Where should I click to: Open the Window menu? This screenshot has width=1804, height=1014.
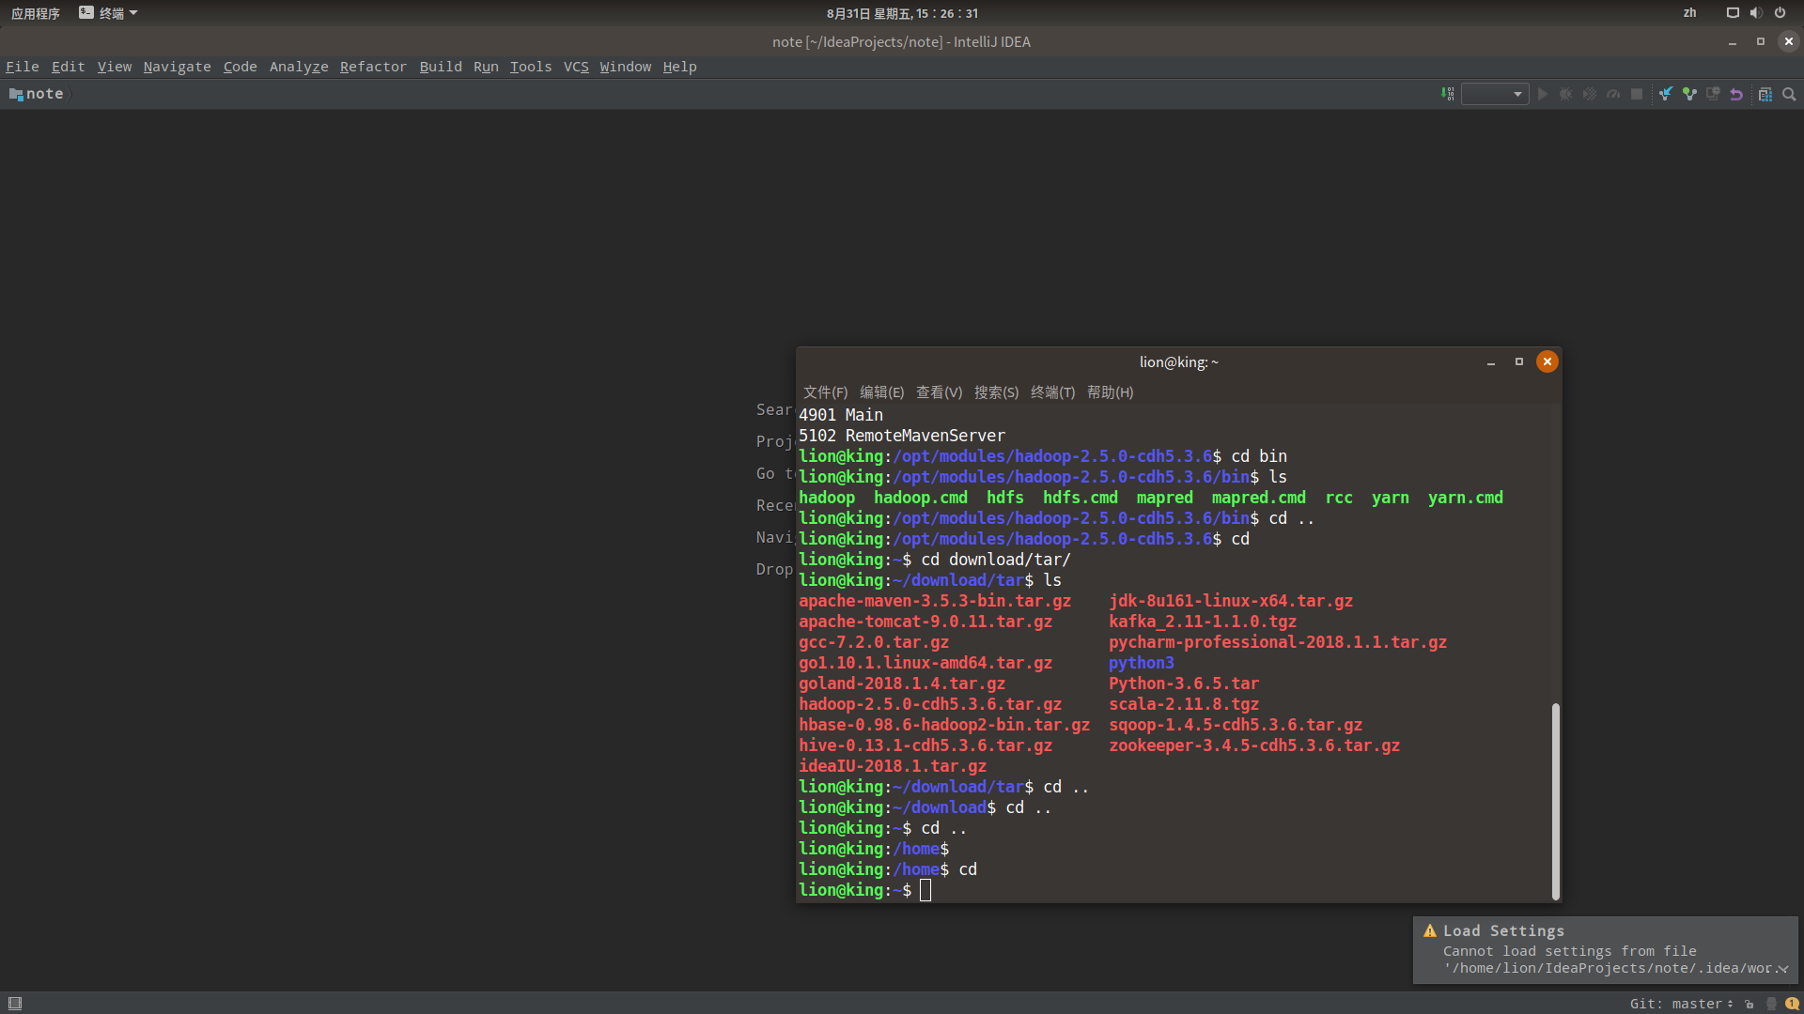[626, 67]
